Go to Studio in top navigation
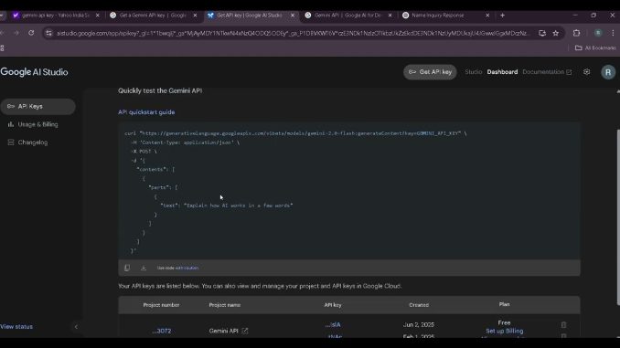 click(474, 72)
